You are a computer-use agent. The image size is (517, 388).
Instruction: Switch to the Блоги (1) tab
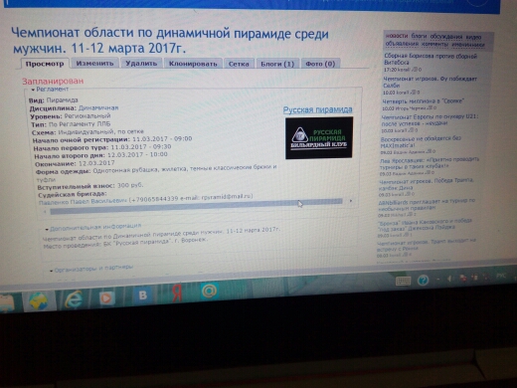(277, 64)
